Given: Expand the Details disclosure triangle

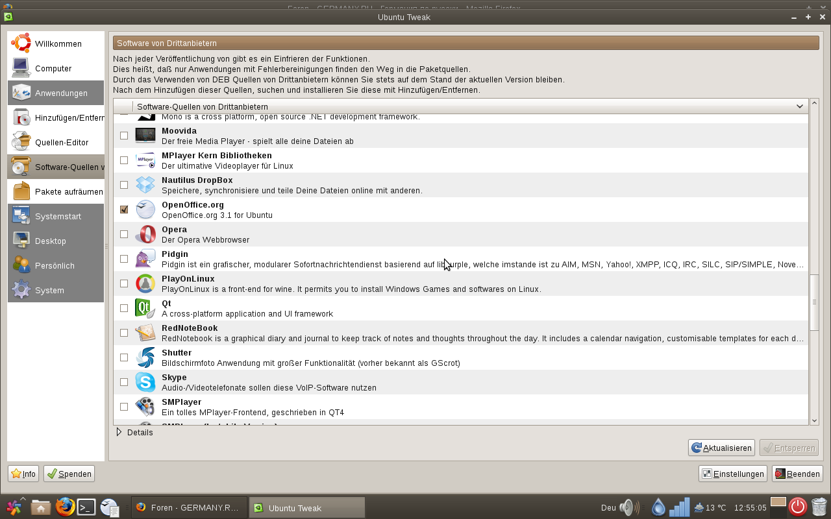Looking at the screenshot, I should pyautogui.click(x=119, y=432).
